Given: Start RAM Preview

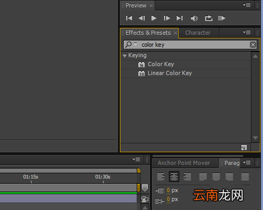Looking at the screenshot, I should (x=221, y=18).
